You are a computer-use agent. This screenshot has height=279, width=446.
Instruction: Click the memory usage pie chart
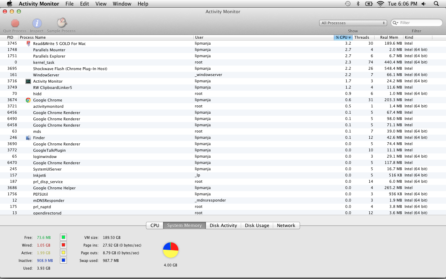click(x=171, y=250)
